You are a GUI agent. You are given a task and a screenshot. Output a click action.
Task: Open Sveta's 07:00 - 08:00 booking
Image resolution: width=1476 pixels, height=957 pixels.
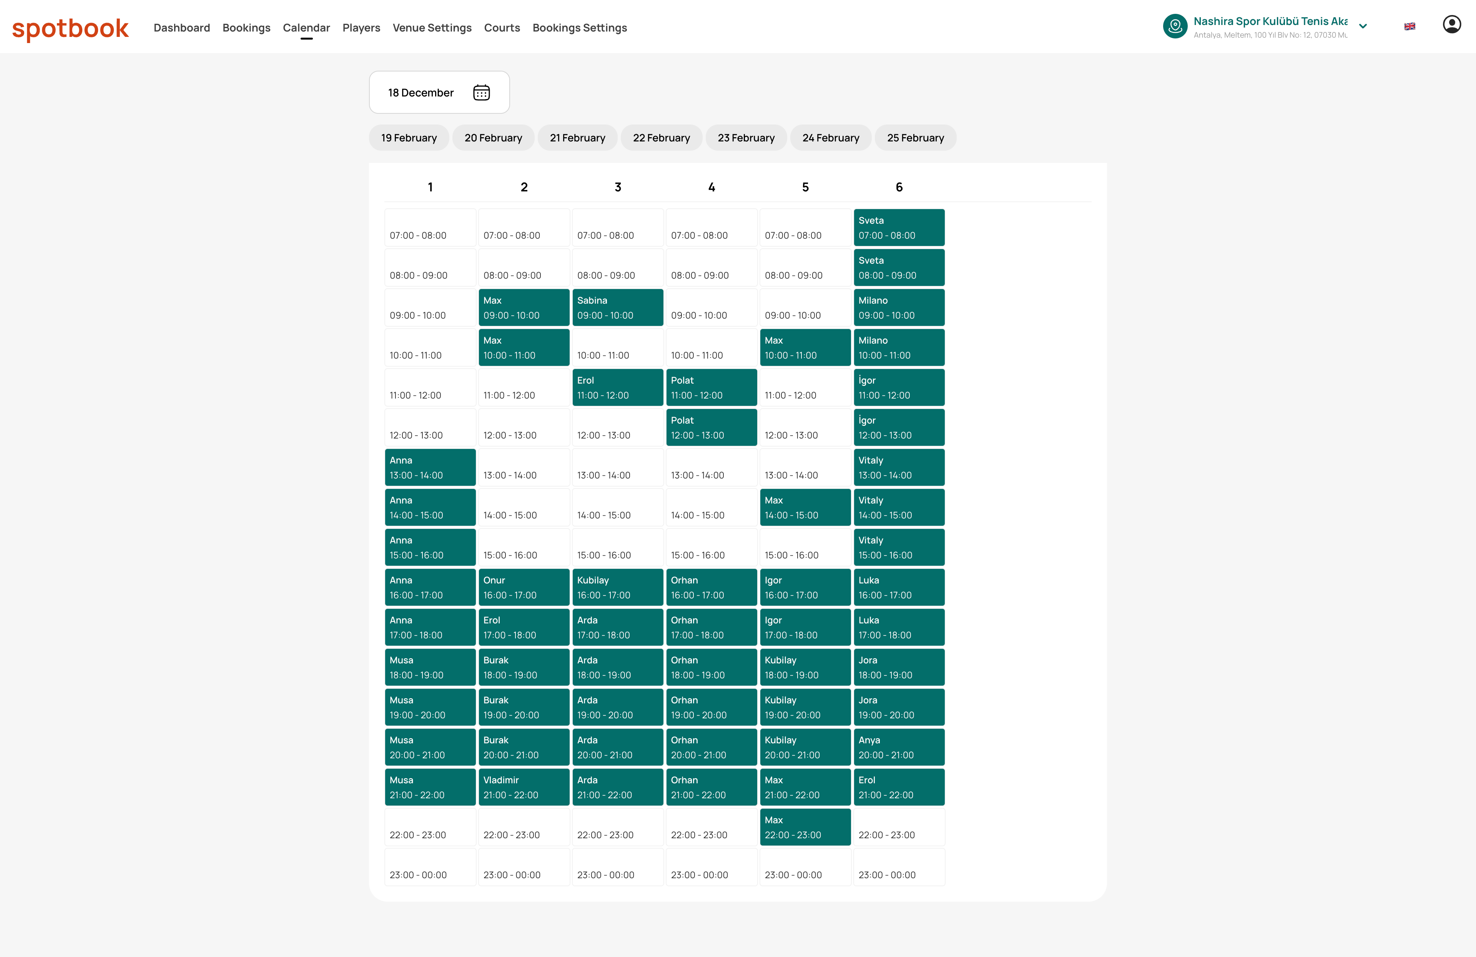click(x=899, y=228)
